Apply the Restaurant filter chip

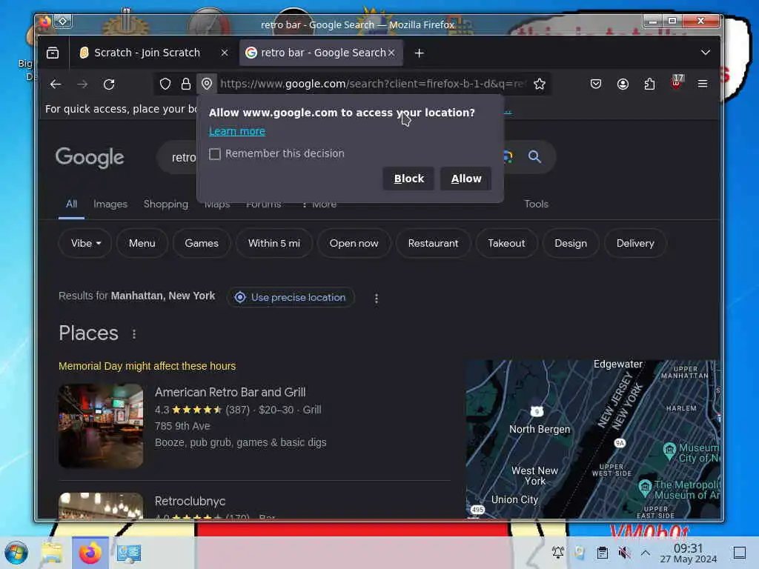pos(433,243)
